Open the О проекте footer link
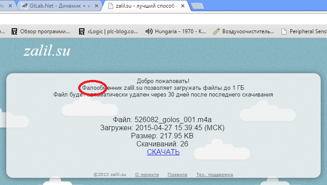This screenshot has height=185, width=327. click(x=146, y=175)
